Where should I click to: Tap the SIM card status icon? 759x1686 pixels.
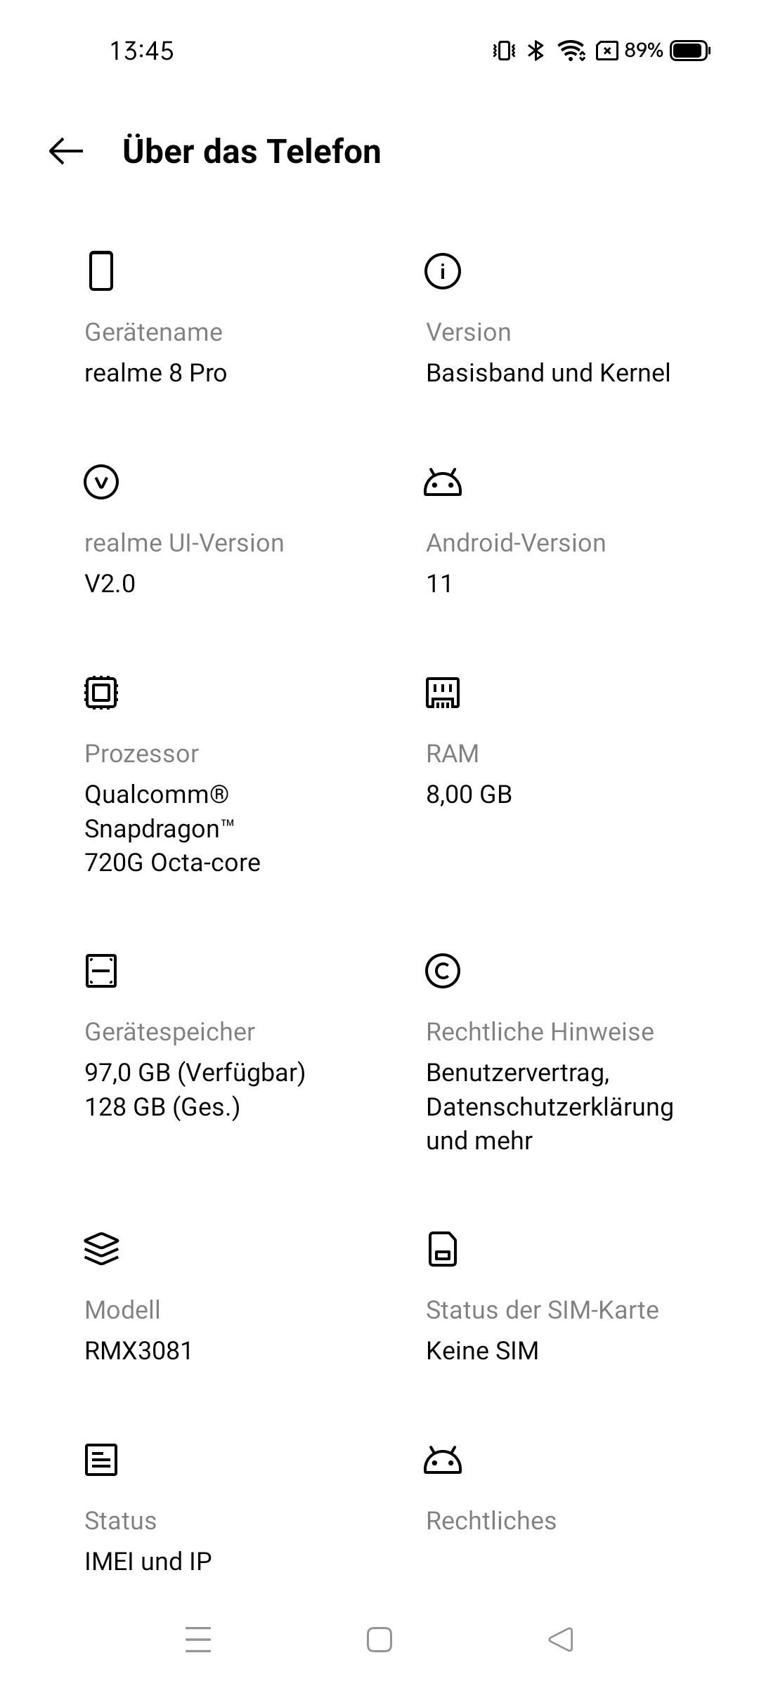pos(443,1249)
